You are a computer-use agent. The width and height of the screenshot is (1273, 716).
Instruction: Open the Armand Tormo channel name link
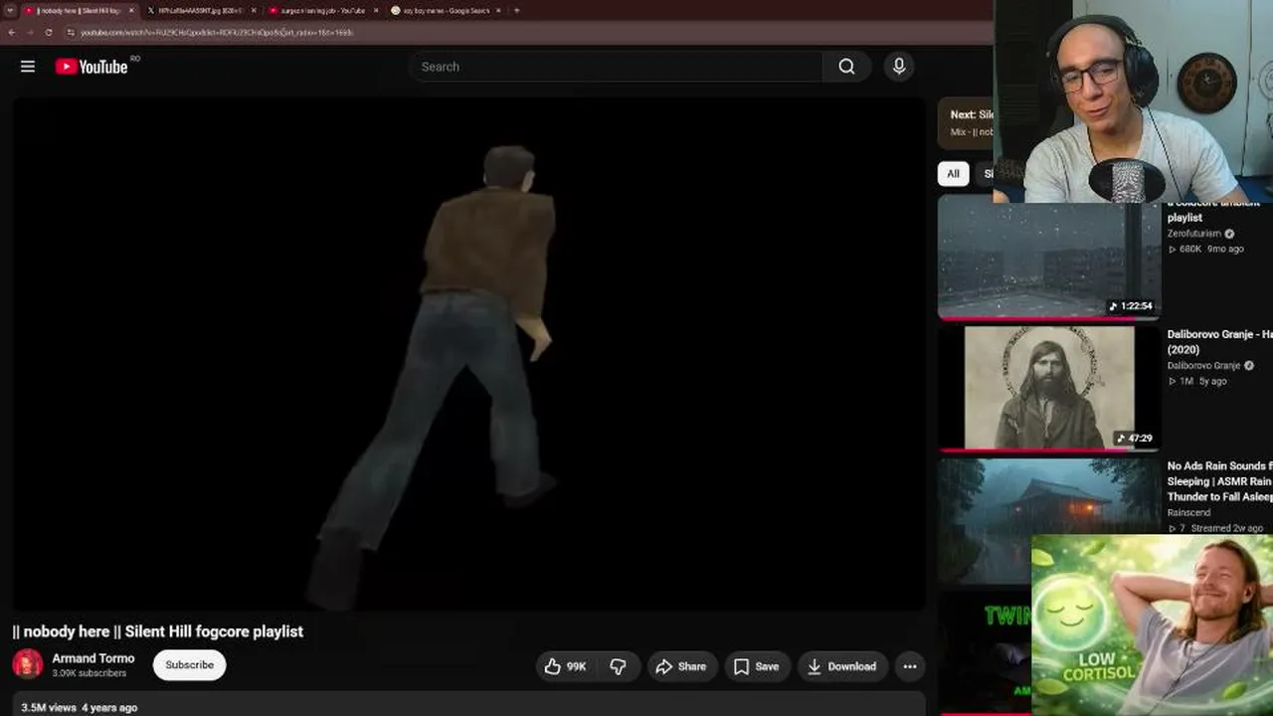click(93, 658)
